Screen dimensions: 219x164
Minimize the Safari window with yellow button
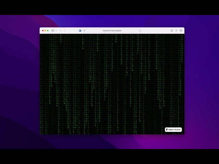pyautogui.click(x=45, y=30)
